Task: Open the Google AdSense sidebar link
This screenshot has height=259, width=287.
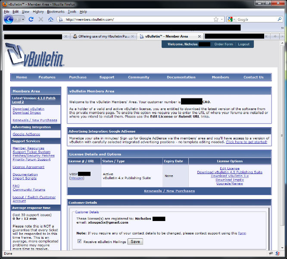Action: 26,134
